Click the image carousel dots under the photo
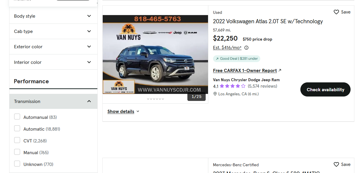Image resolution: width=360 pixels, height=173 pixels. (156, 99)
